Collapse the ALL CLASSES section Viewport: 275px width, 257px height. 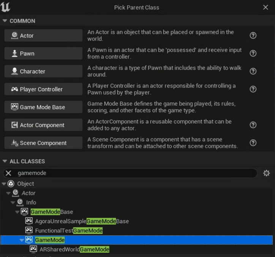click(x=5, y=161)
